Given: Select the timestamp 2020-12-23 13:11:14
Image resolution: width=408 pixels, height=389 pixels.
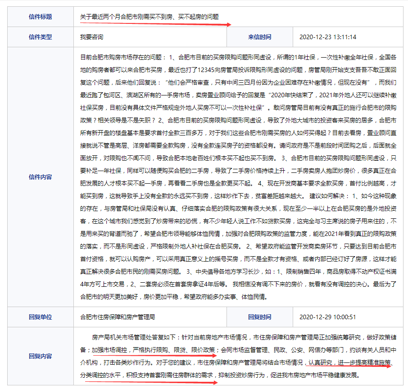Looking at the screenshot, I should (327, 37).
